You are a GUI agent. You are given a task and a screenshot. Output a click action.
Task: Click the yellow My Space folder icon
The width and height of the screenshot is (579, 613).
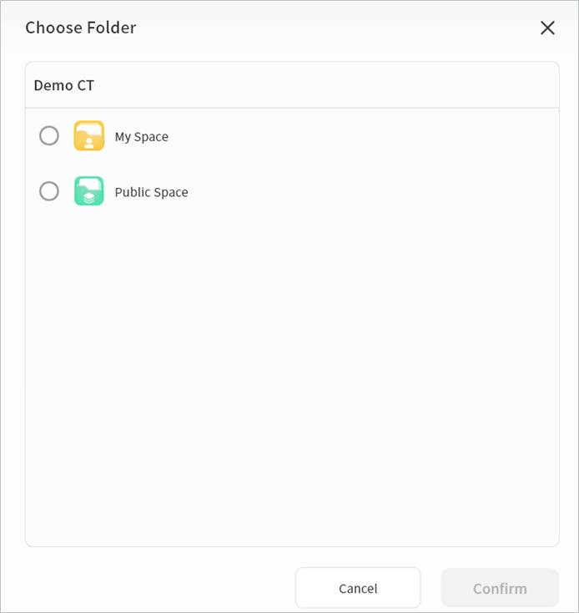(89, 136)
